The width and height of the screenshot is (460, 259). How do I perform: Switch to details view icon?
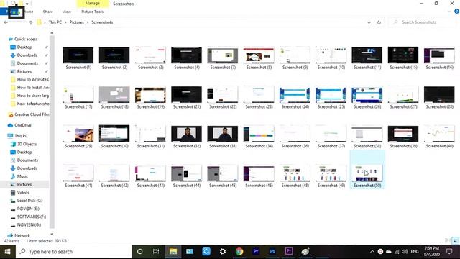[447, 241]
